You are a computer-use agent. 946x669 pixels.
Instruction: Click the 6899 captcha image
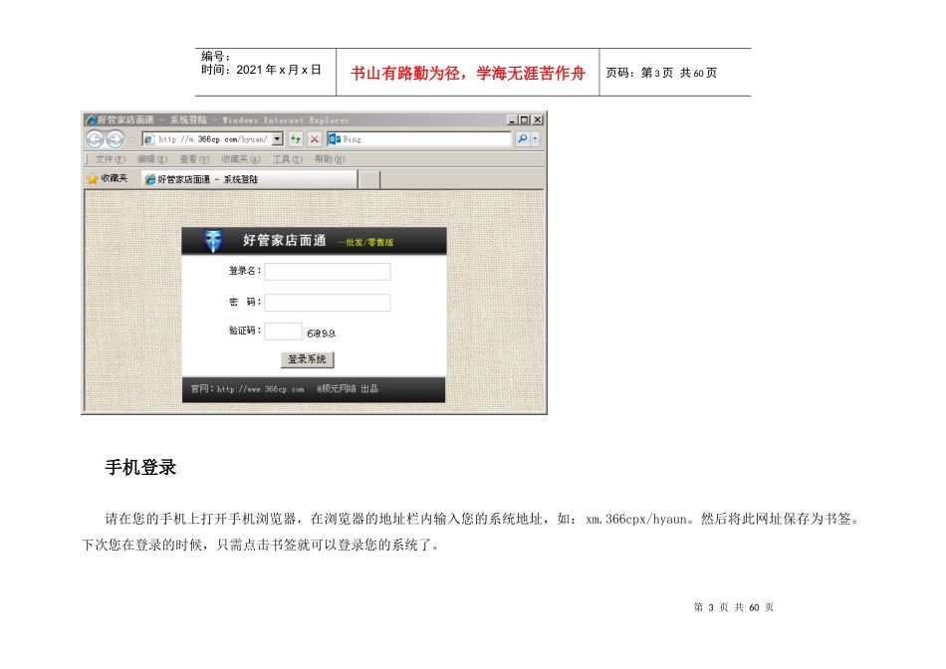pyautogui.click(x=321, y=333)
